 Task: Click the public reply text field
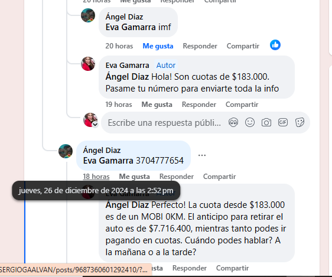164,123
